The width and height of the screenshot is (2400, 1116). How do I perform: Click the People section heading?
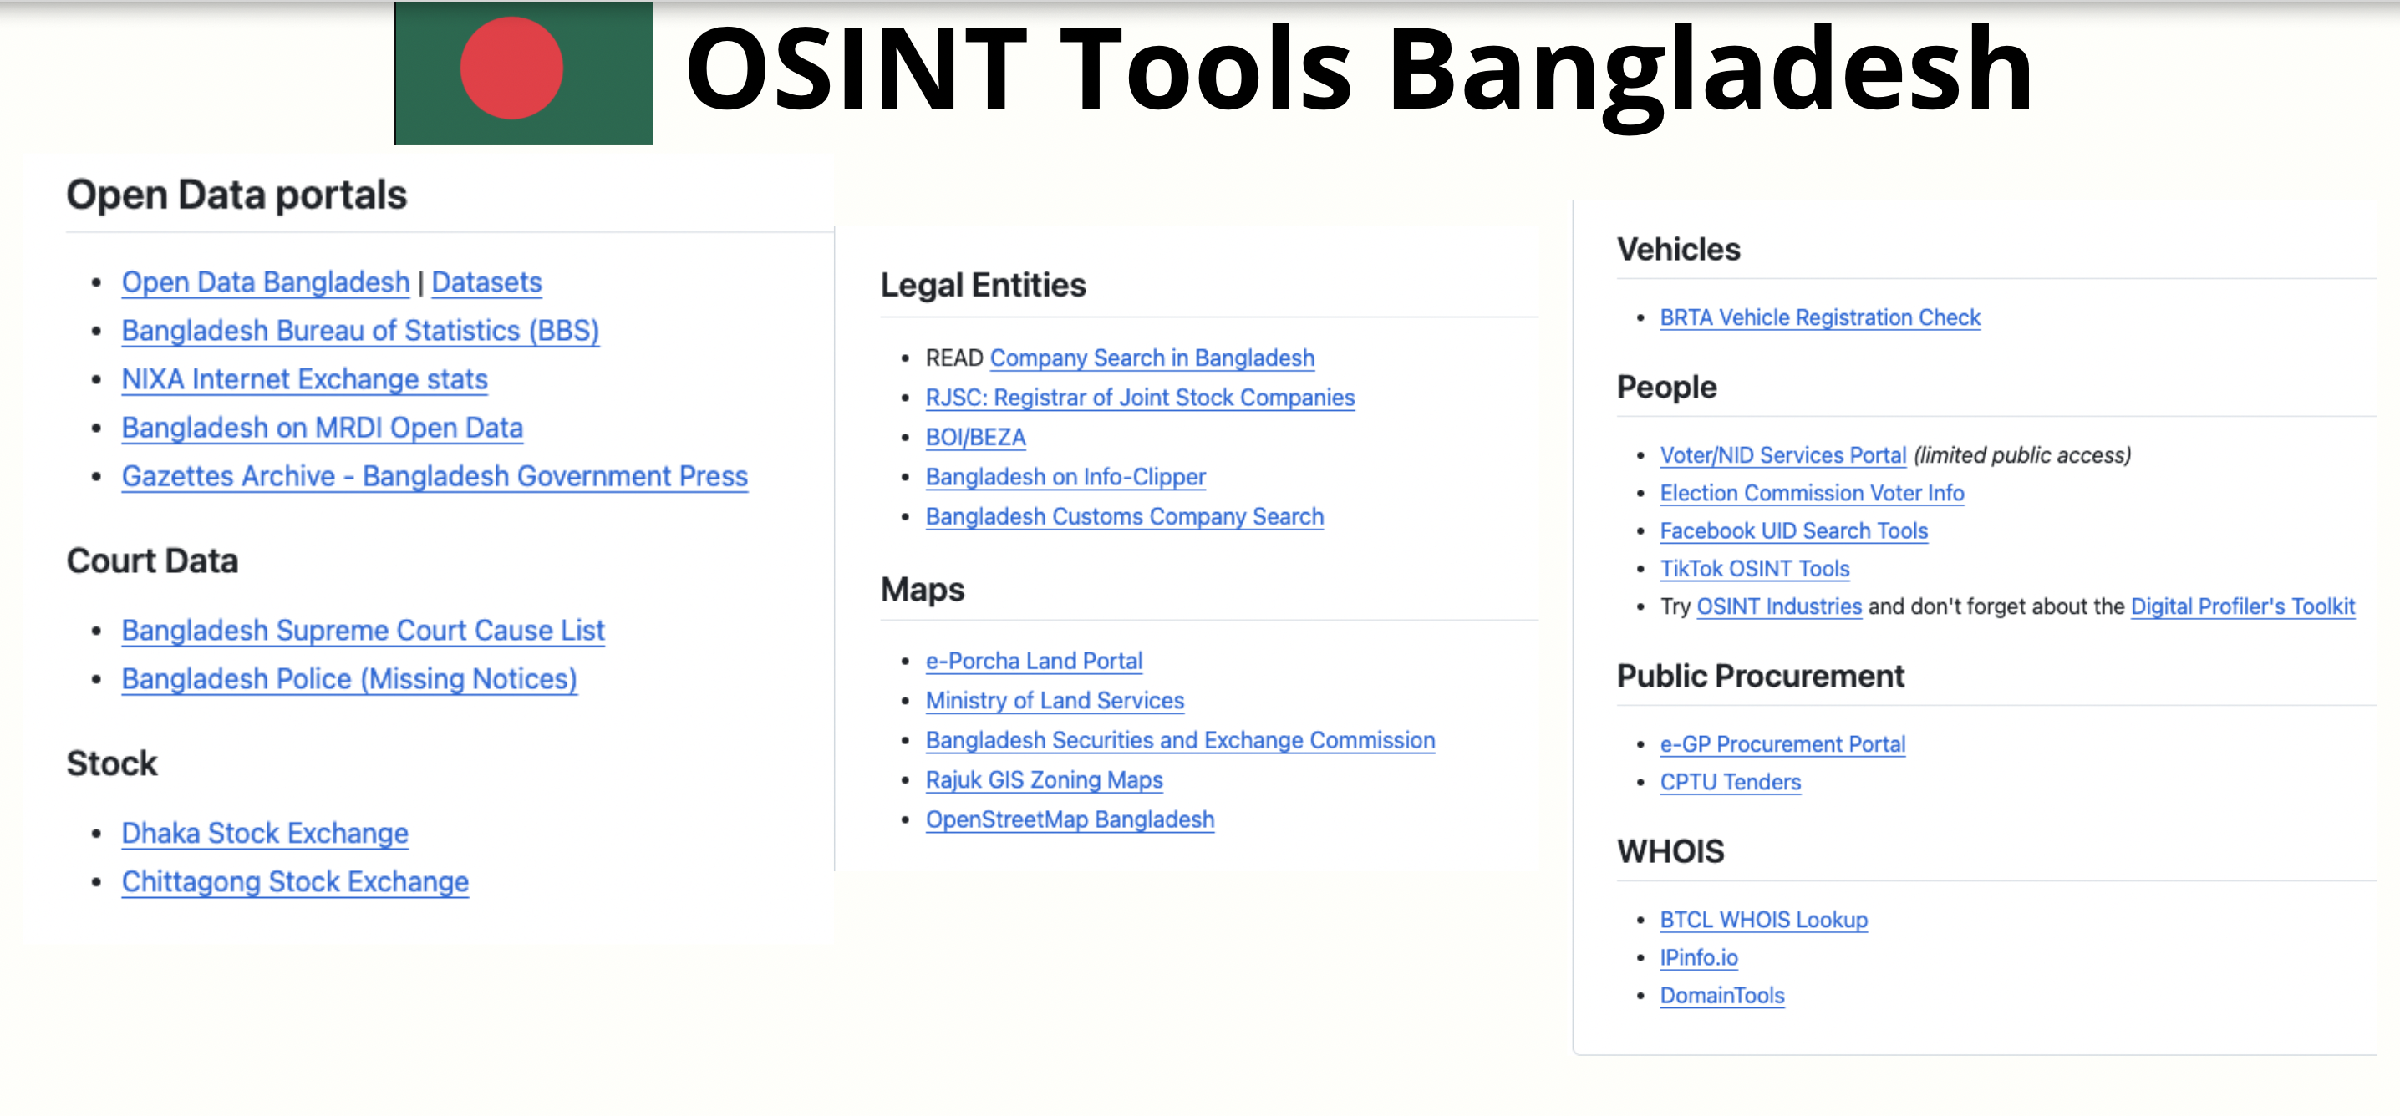[1667, 388]
